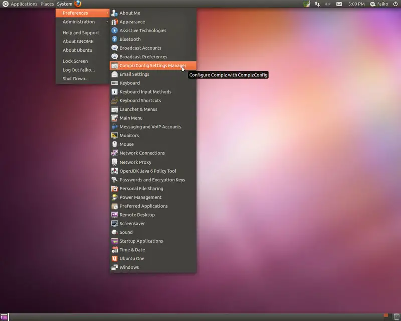Click the Broadcast Preferences icon
Screen dimensions: 401x321
pos(115,57)
